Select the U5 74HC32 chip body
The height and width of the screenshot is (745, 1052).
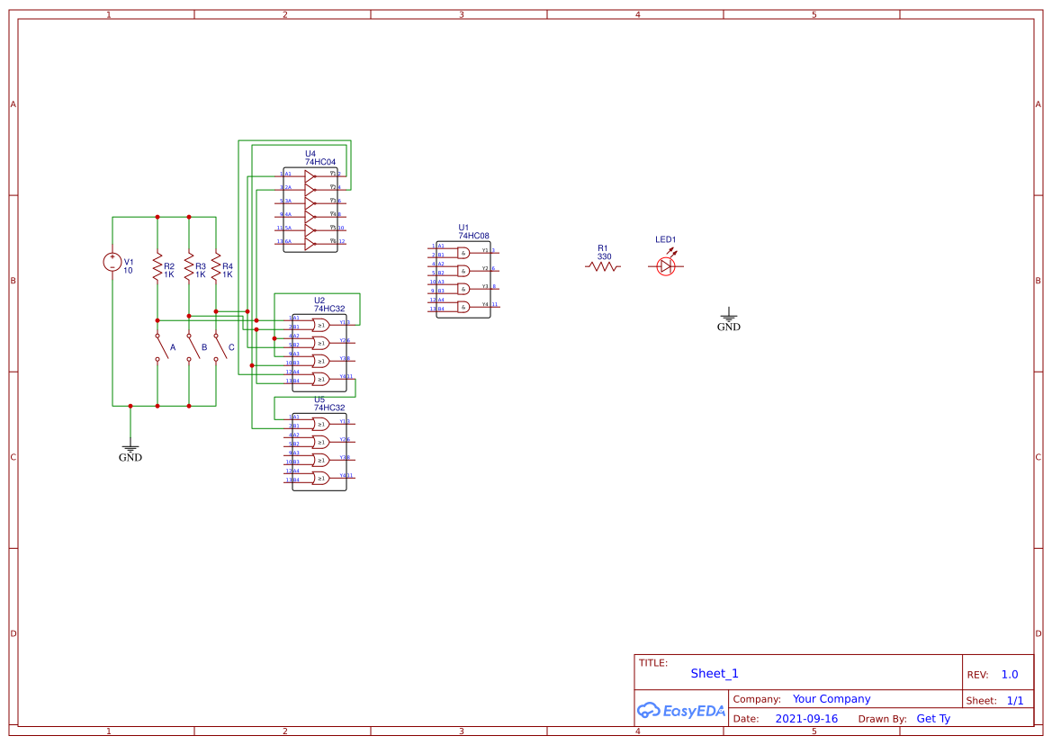click(319, 451)
